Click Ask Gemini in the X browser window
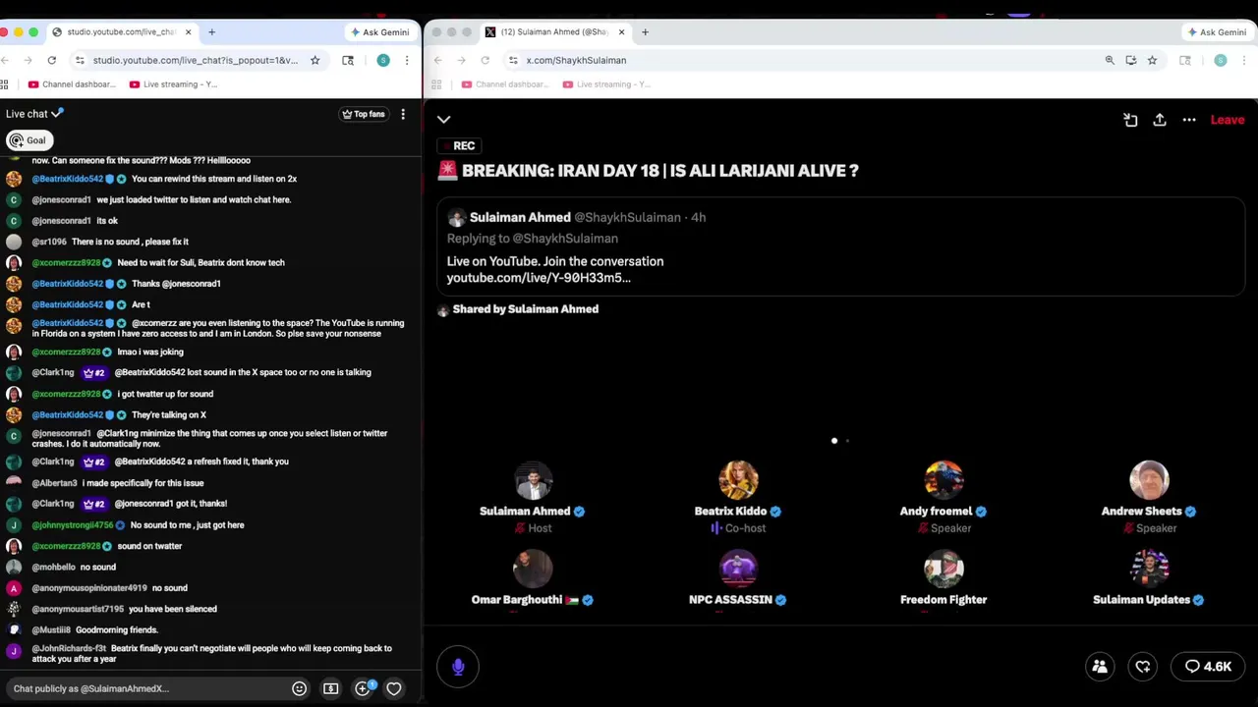 tap(1217, 32)
